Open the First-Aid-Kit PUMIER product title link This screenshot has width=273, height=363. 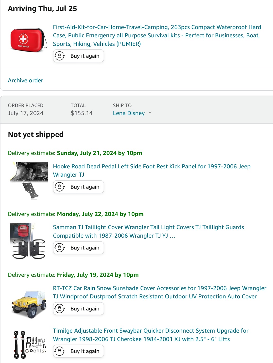(x=157, y=36)
